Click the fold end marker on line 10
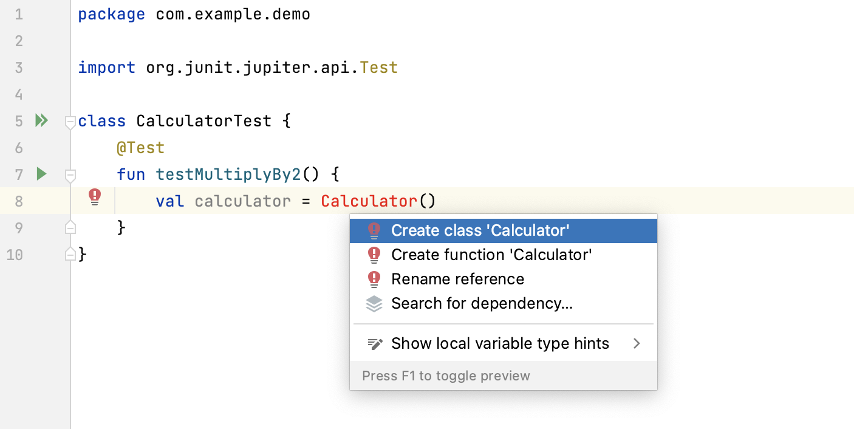Viewport: 854px width, 429px height. [70, 254]
